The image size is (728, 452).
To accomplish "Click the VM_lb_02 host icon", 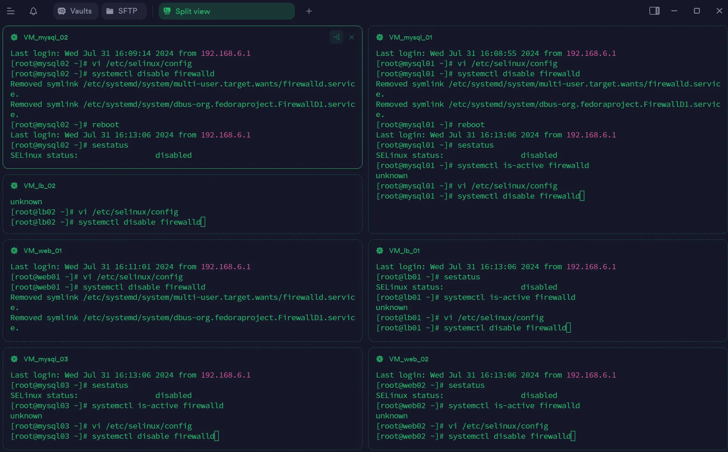I will (14, 186).
